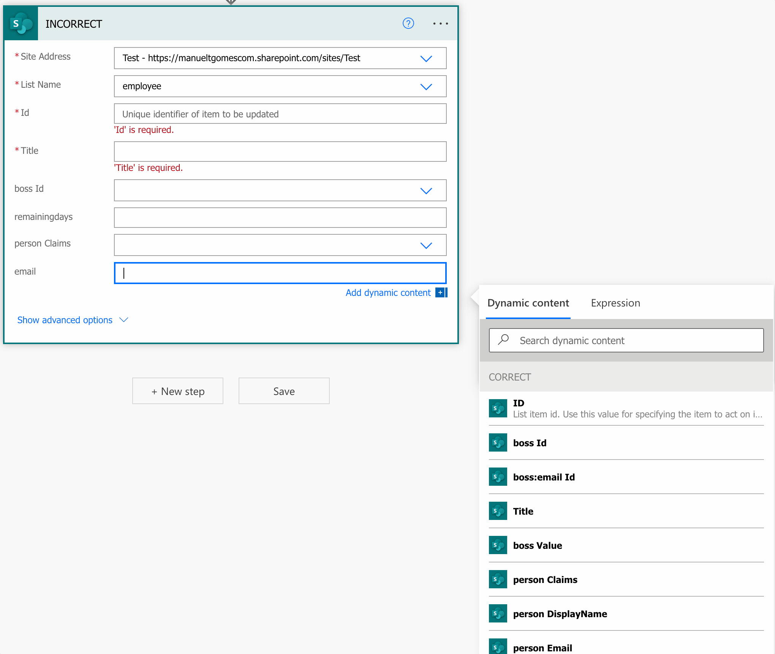The height and width of the screenshot is (654, 775).
Task: Click SharePoint icon beside boss Value item
Action: tap(498, 545)
